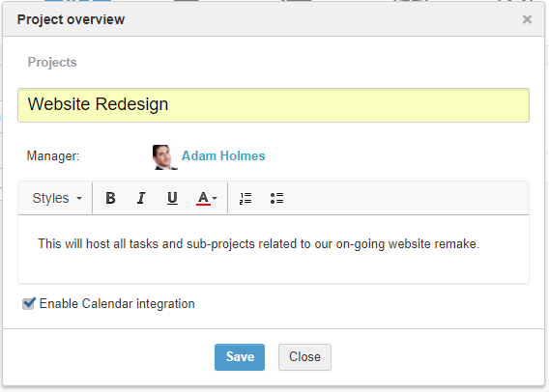Insert a numbered list
Screen dimensions: 549x392
click(x=246, y=198)
